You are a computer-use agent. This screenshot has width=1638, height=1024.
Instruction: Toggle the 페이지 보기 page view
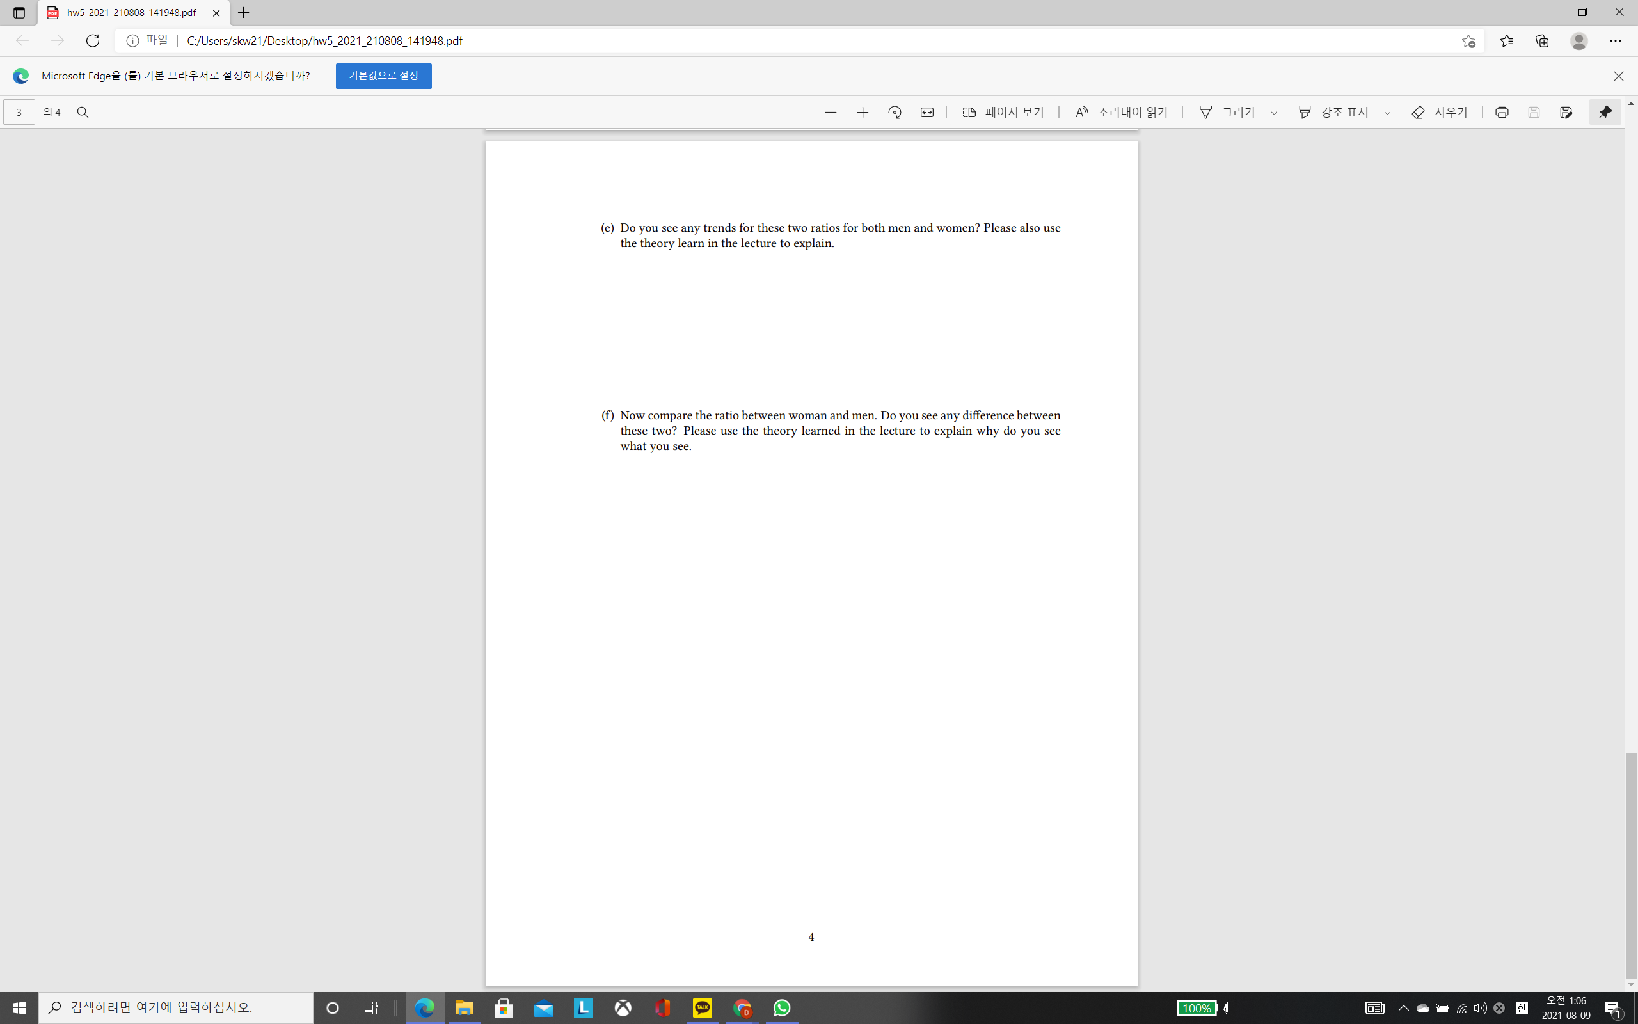point(1003,113)
